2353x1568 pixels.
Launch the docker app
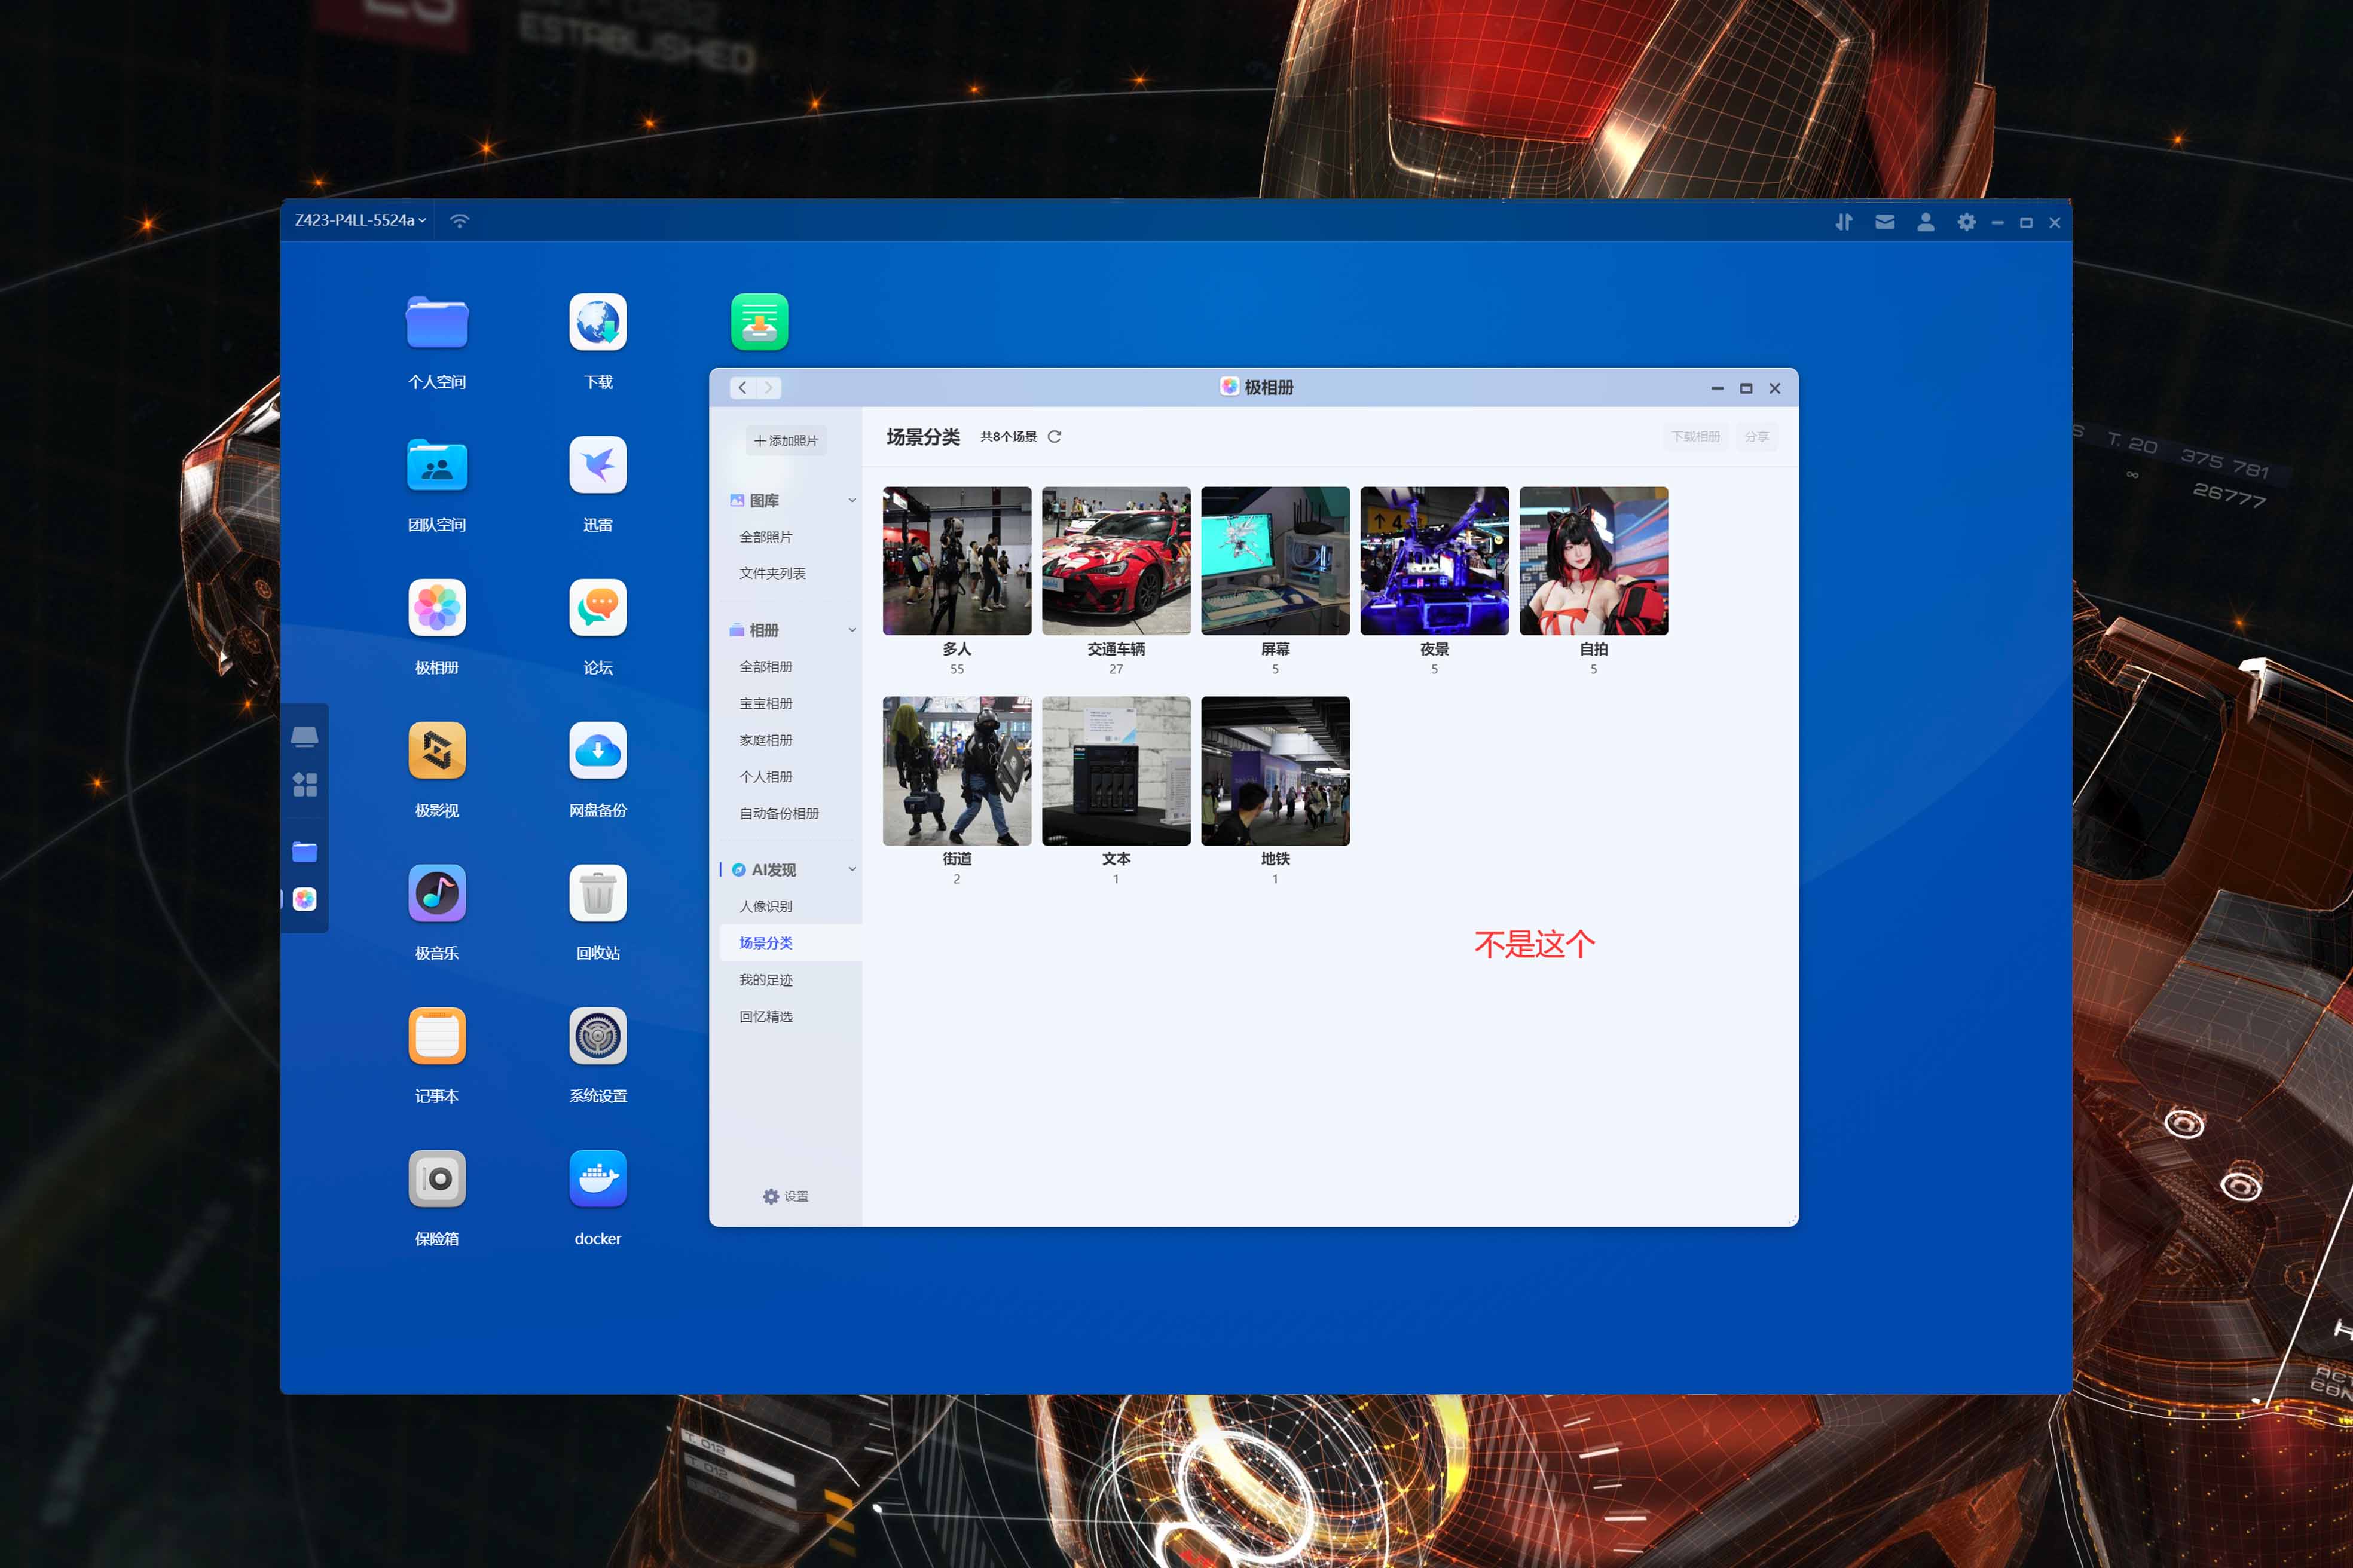pyautogui.click(x=597, y=1179)
